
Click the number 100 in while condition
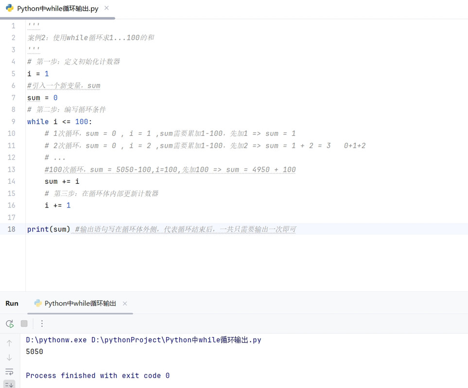tap(82, 121)
